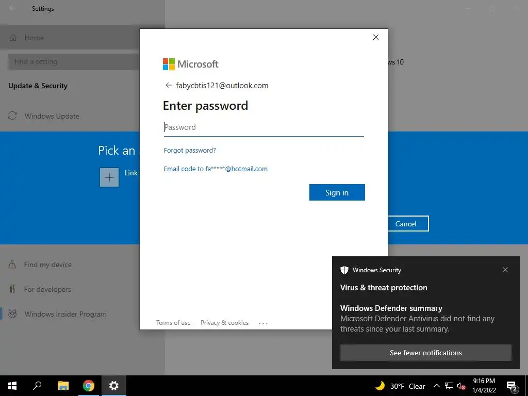Open the Windows Start menu

(x=12, y=386)
